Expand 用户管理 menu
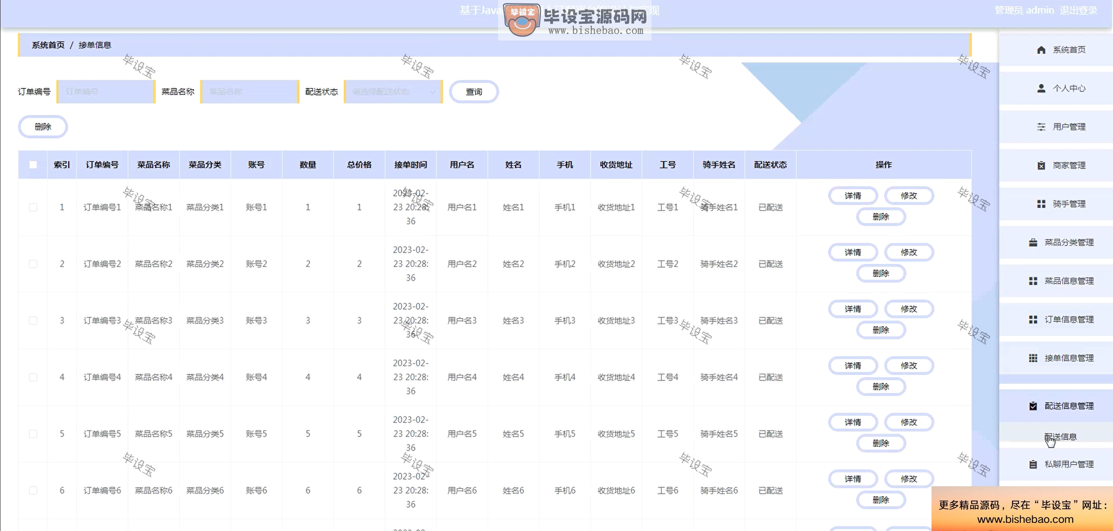The image size is (1113, 531). click(1056, 127)
